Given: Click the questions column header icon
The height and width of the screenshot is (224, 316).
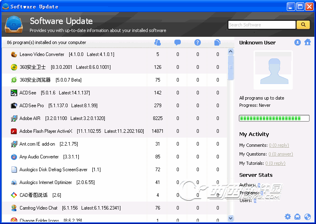Looking at the screenshot, I should [x=197, y=42].
